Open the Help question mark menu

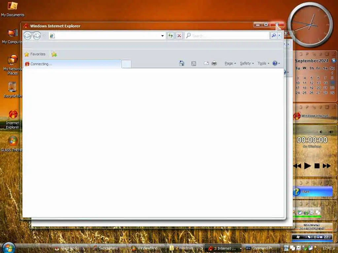click(x=276, y=63)
